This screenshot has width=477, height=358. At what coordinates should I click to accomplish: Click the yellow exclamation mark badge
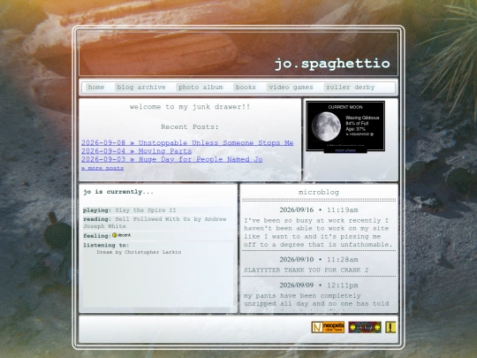point(390,327)
